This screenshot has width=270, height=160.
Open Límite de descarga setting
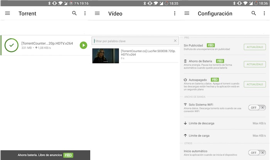coord(225,123)
